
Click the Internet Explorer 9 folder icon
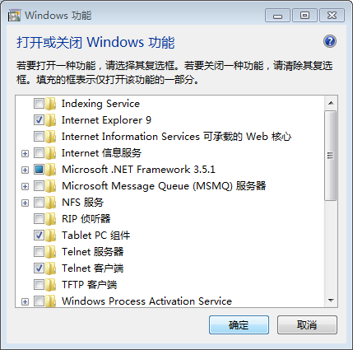51,120
